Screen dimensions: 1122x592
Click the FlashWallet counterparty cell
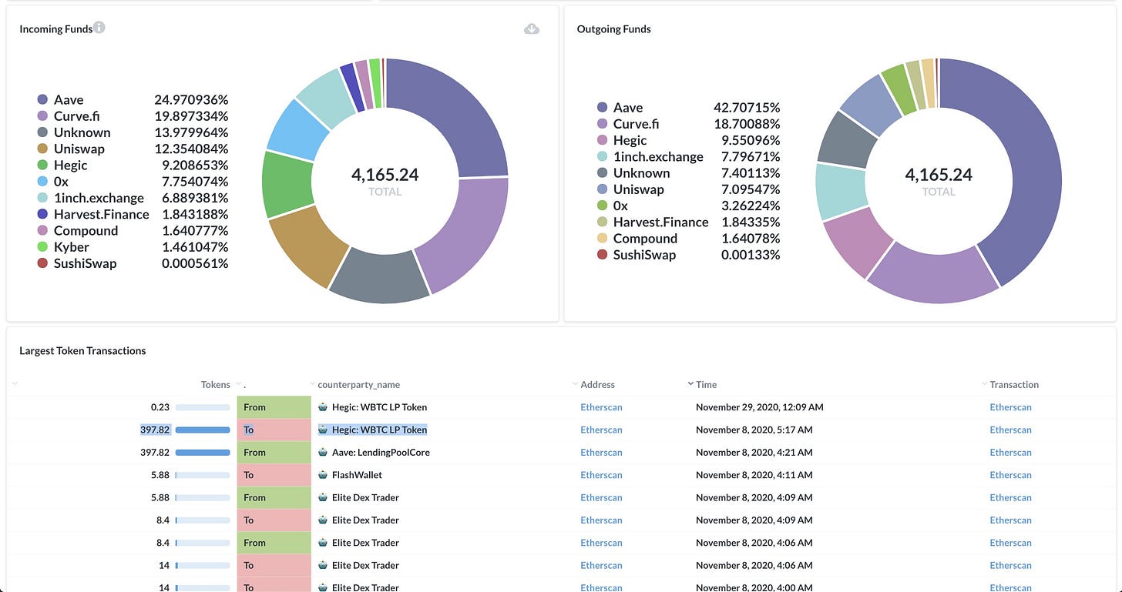point(357,475)
